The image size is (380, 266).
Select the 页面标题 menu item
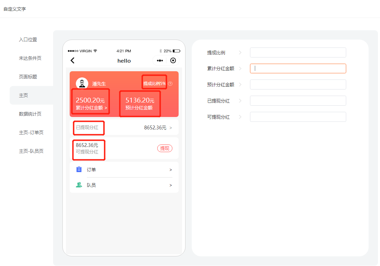pos(28,77)
